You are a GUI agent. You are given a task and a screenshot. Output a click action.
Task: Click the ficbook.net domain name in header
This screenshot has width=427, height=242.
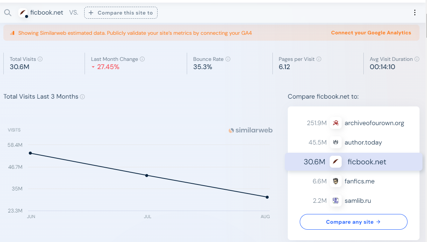pos(46,12)
